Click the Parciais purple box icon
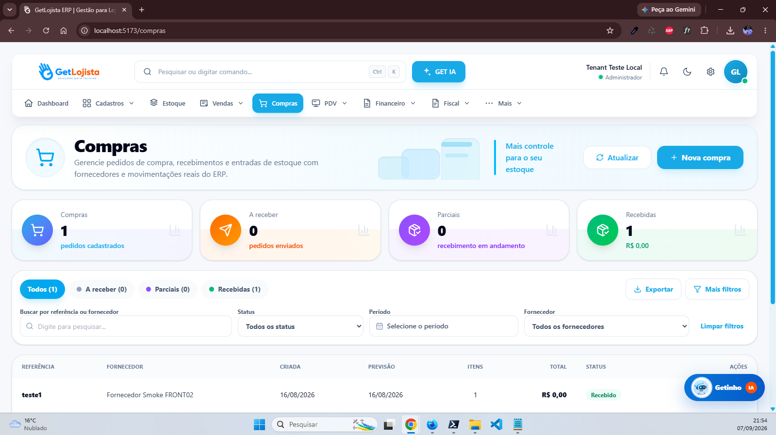This screenshot has height=435, width=776. click(x=414, y=230)
